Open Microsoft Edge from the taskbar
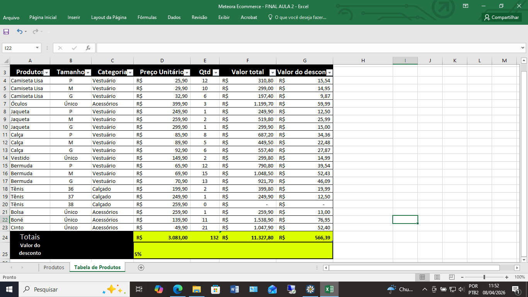 point(177,289)
